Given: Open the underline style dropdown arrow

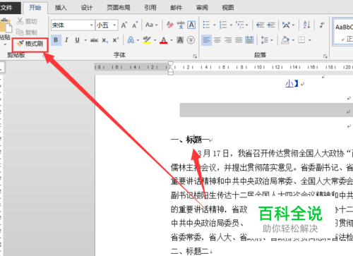Looking at the screenshot, I should pyautogui.click(x=85, y=40).
